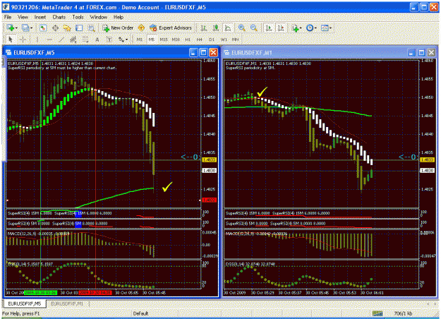The height and width of the screenshot is (319, 441).
Task: Open the Insert menu
Action: tap(40, 17)
